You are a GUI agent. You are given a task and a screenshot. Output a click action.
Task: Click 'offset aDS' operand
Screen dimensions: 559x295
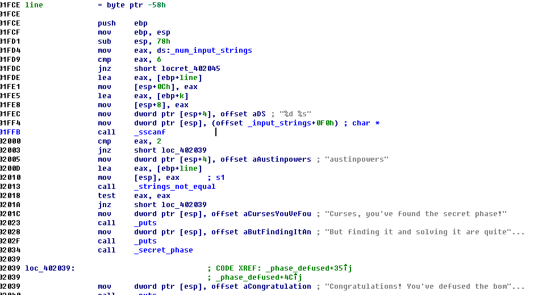click(x=243, y=114)
